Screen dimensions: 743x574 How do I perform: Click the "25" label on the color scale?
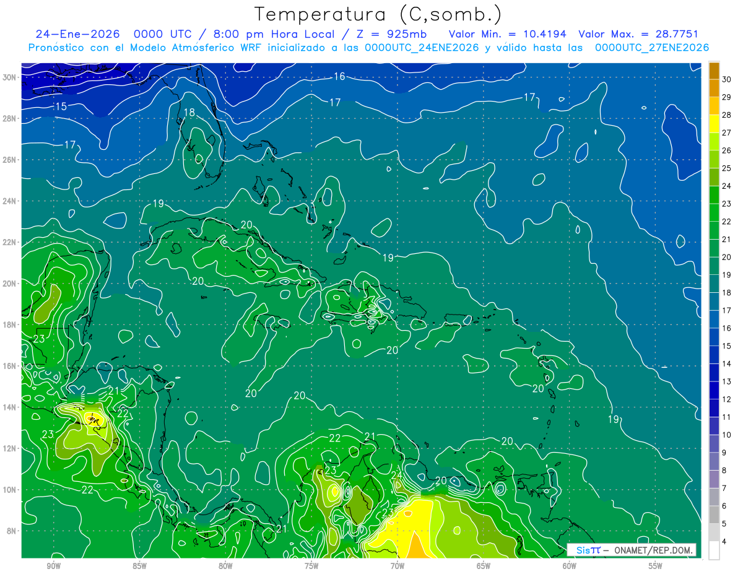pyautogui.click(x=727, y=168)
